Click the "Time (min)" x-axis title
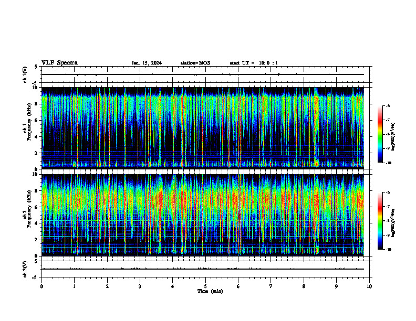The height and width of the screenshot is (321, 416). (x=210, y=291)
